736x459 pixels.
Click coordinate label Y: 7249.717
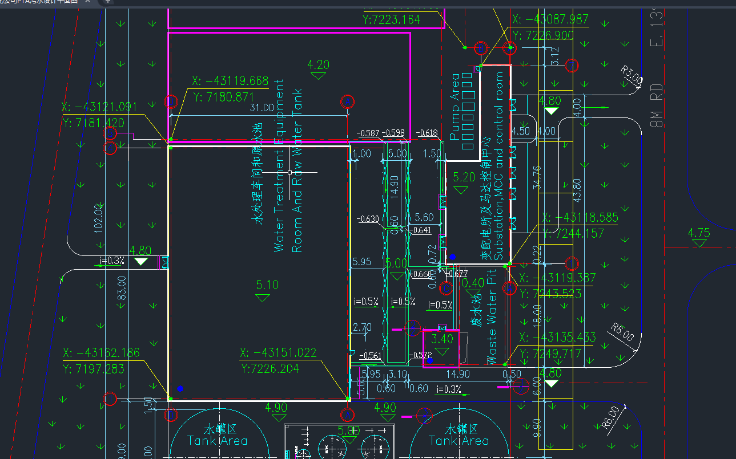click(x=550, y=354)
